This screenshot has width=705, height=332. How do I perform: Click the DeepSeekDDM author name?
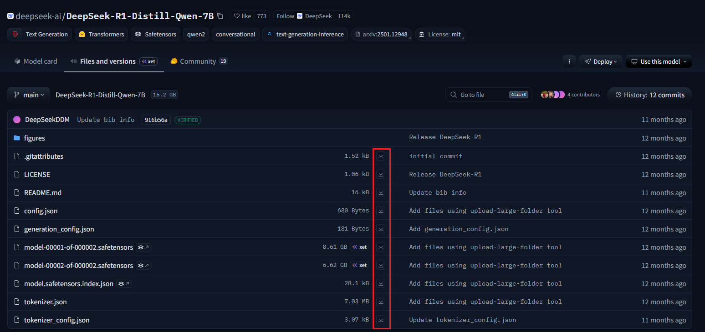[47, 120]
